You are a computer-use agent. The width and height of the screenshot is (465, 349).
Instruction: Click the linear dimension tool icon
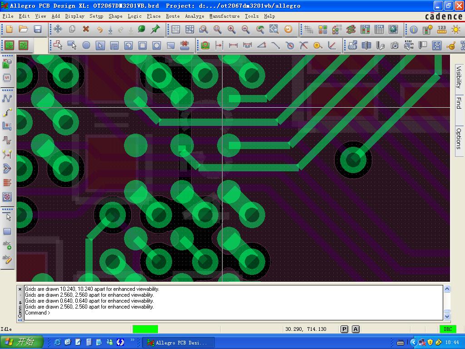pos(233,45)
